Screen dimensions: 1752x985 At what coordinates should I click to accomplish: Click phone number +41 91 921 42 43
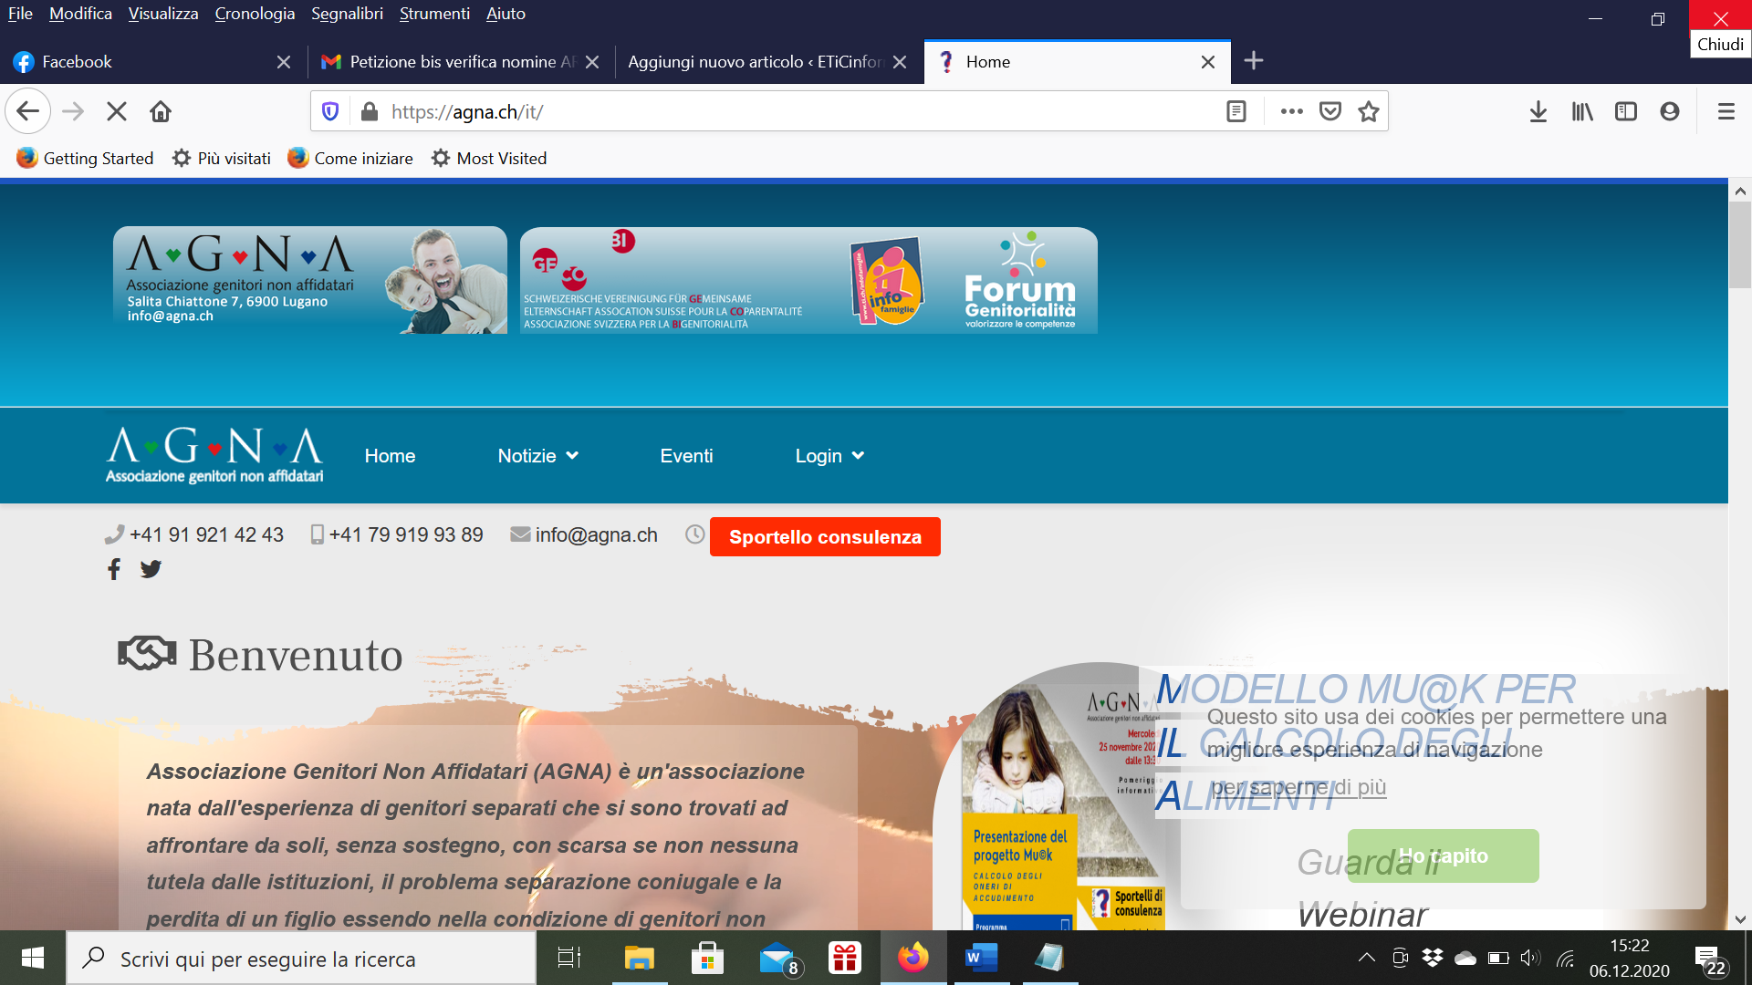pos(206,534)
